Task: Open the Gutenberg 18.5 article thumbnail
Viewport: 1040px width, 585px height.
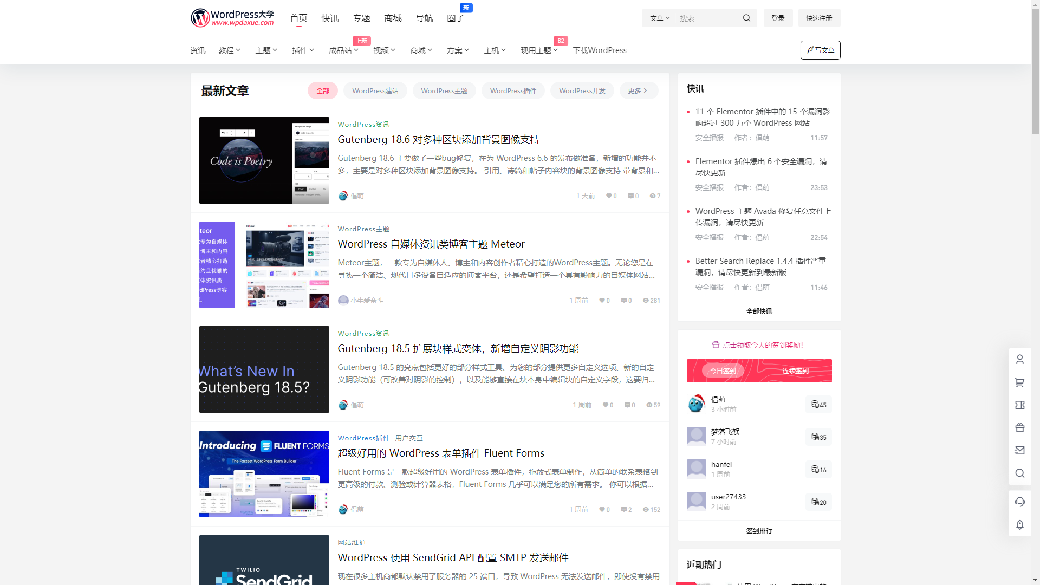Action: point(264,369)
